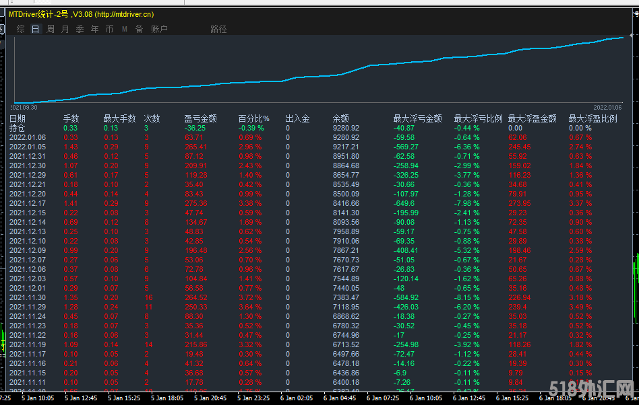Open the 周 weekly statistics tab
Image resolution: width=639 pixels, height=405 pixels.
(x=50, y=29)
